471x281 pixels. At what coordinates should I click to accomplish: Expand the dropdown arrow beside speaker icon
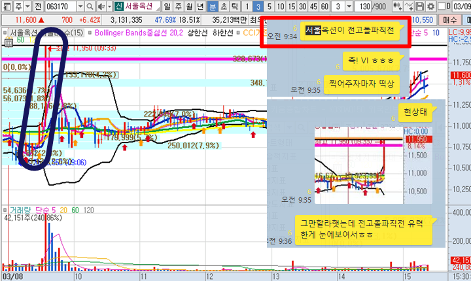[109, 6]
